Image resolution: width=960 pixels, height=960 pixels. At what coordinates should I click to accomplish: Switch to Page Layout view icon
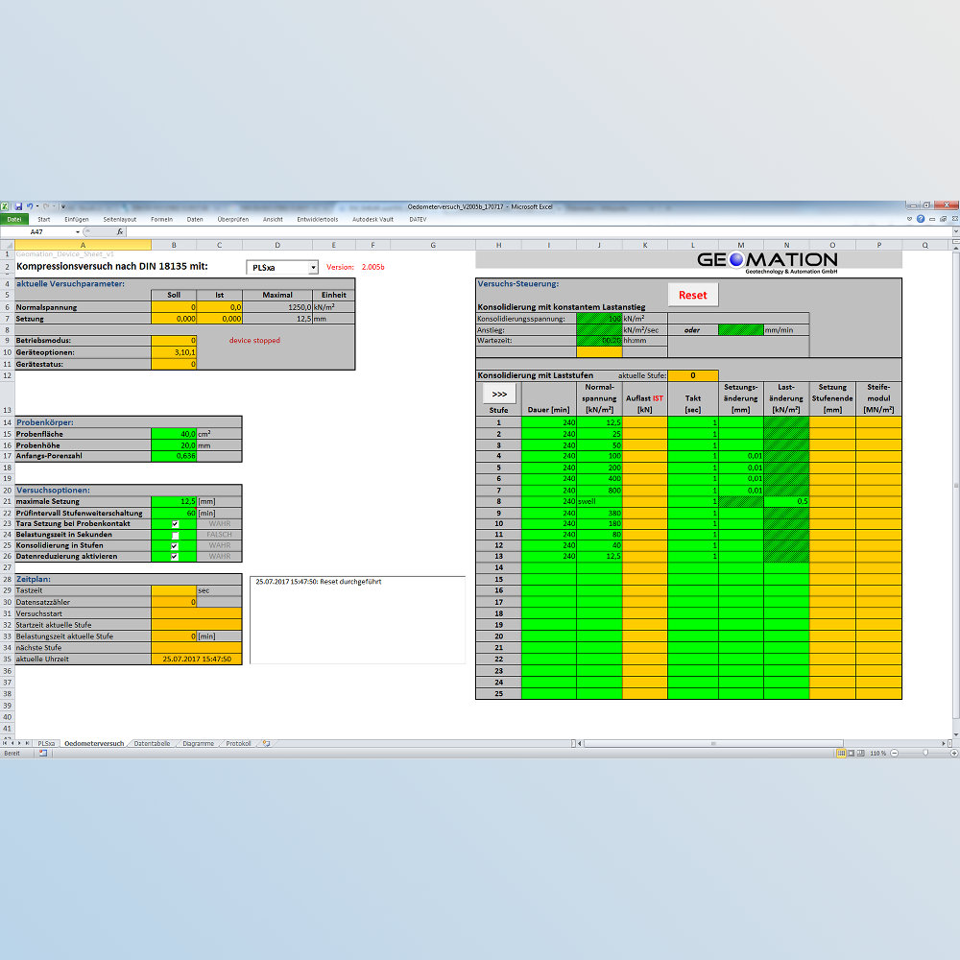[851, 753]
